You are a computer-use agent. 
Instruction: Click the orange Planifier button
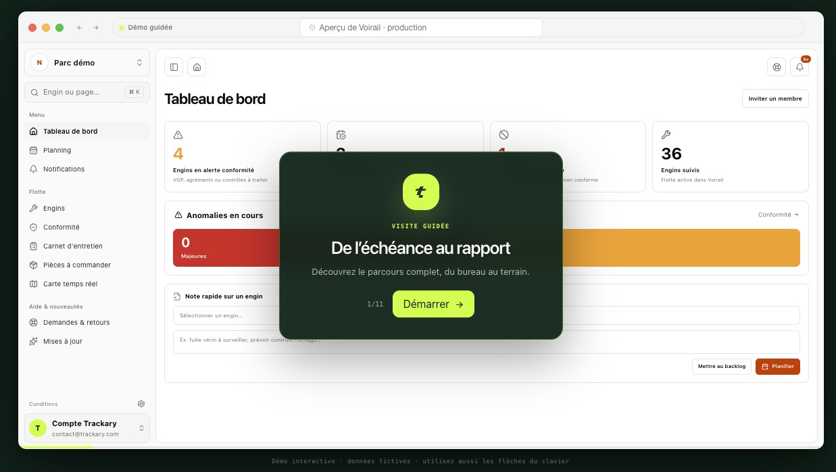(x=778, y=366)
